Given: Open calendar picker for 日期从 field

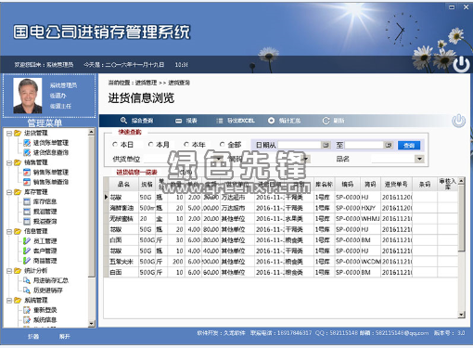Looking at the screenshot, I should coord(326,145).
